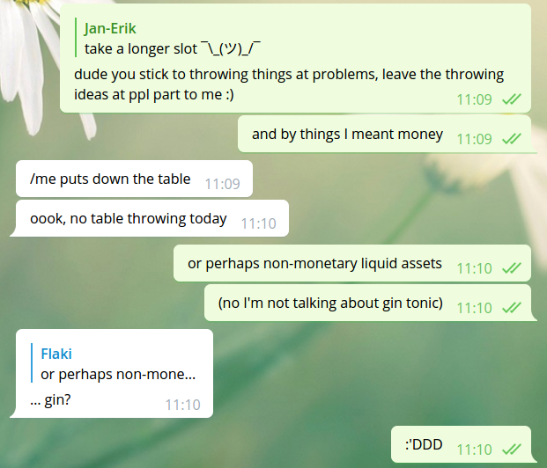The width and height of the screenshot is (547, 468).
Task: Select the "oook, no table throwing today" message
Action: pos(129,219)
